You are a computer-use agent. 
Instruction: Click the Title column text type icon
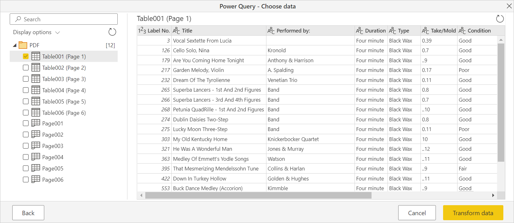pyautogui.click(x=176, y=31)
